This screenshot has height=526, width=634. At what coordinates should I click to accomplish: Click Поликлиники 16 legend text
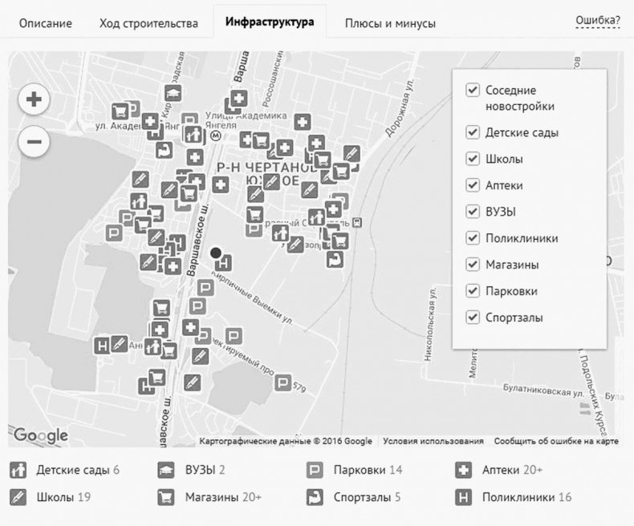coord(526,497)
